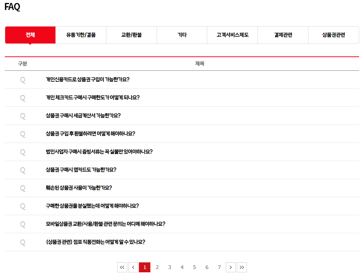Click the Q icon next to the 분실 question

coord(23,206)
